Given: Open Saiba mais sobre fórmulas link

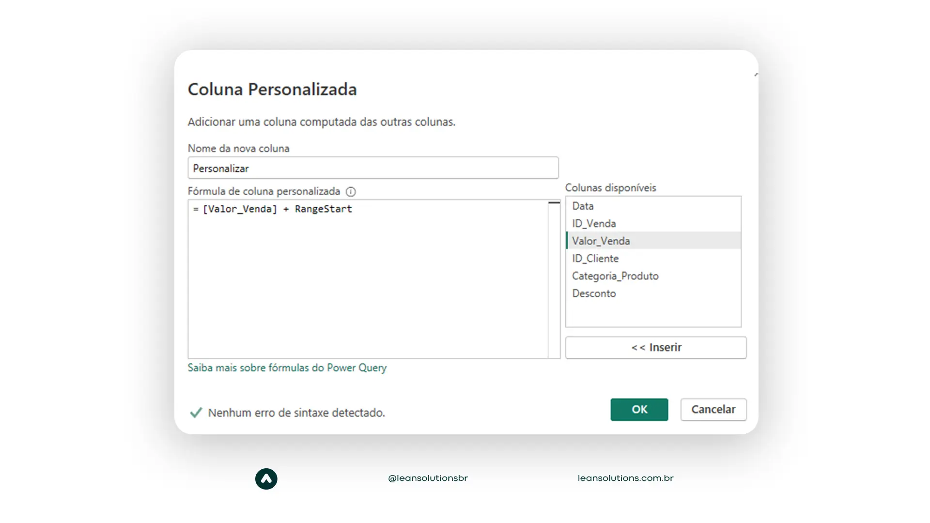Looking at the screenshot, I should [x=287, y=368].
